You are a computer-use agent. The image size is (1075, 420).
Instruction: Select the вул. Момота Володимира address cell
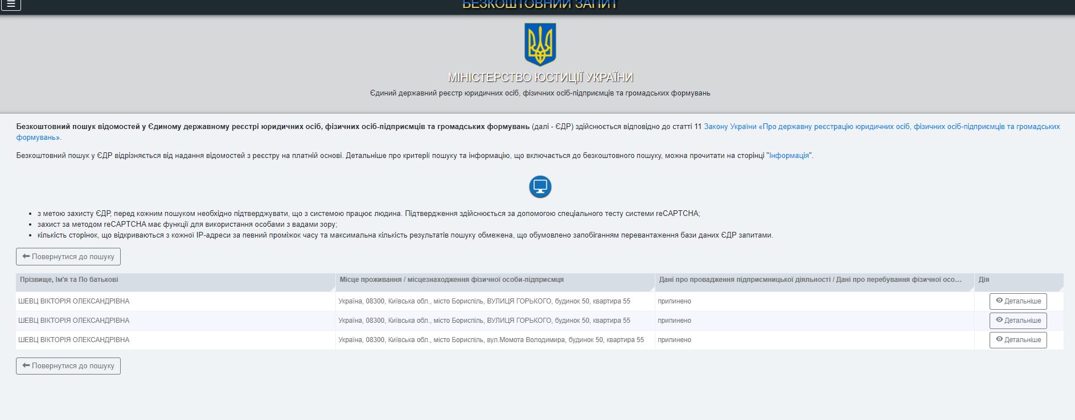pyautogui.click(x=491, y=340)
